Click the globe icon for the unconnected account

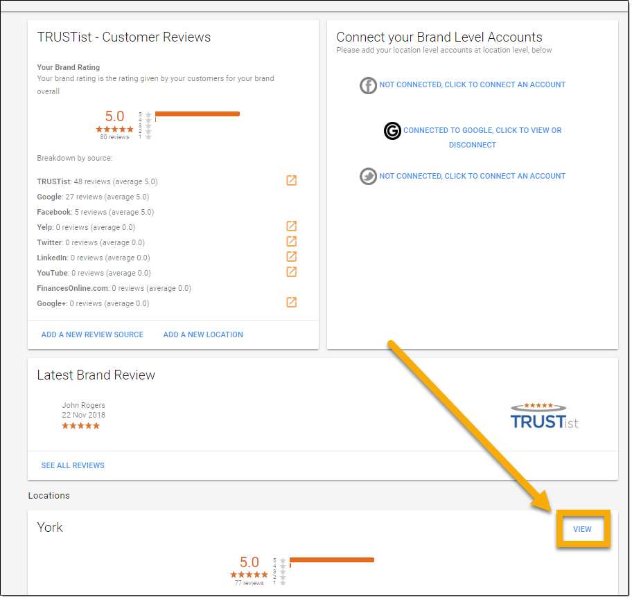pyautogui.click(x=368, y=176)
